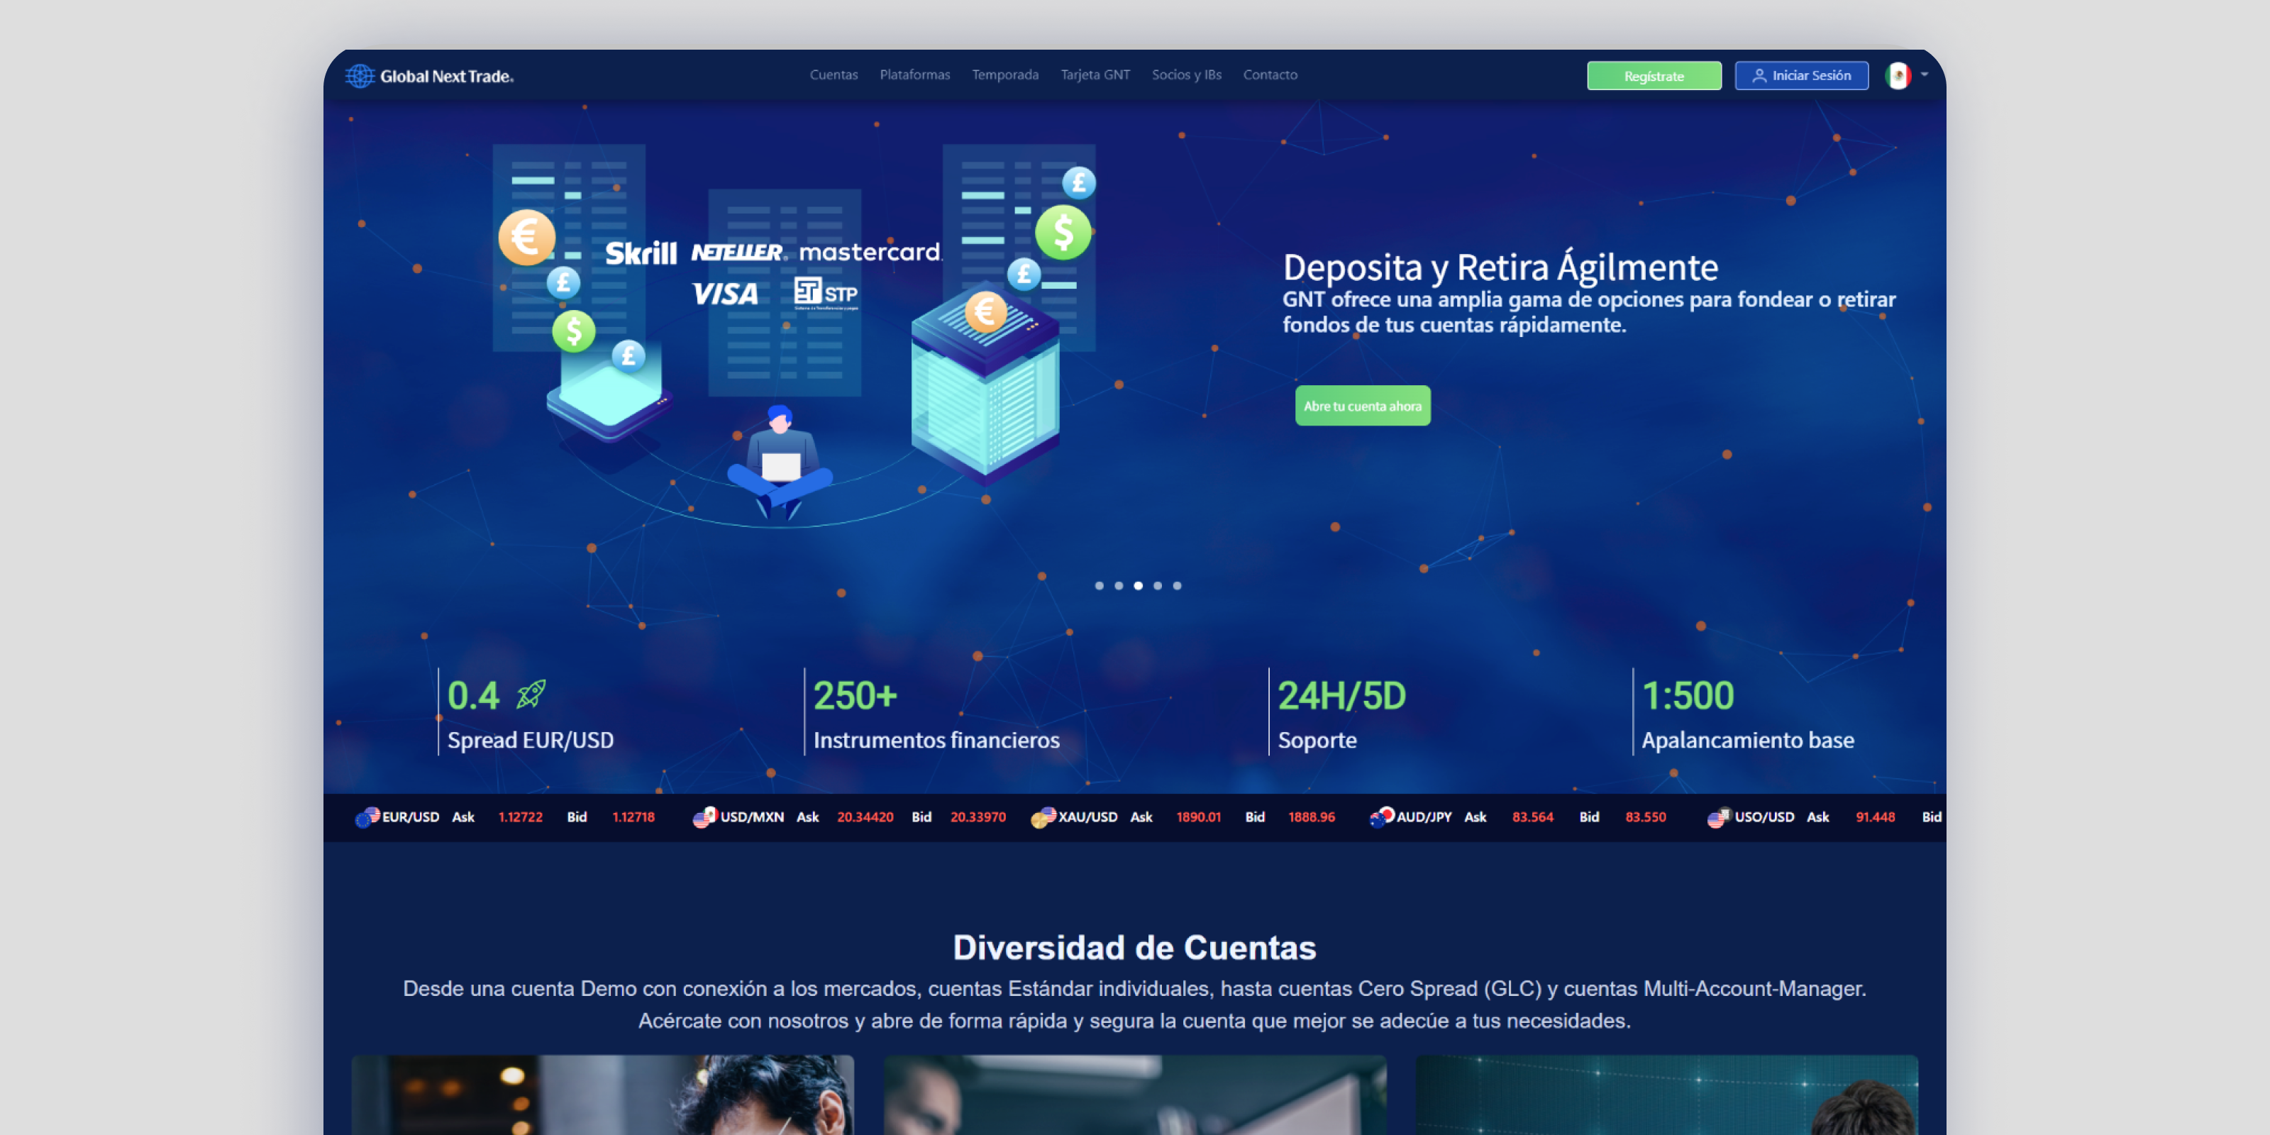Click the green Regístrate button
2270x1135 pixels.
point(1654,76)
